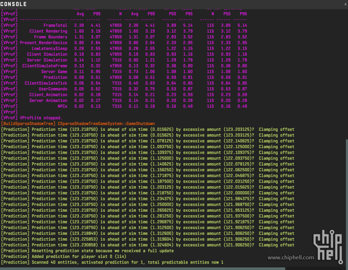Select the Present_RenderDevice line
Viewport: 348px width, 270px height.
tap(43, 43)
